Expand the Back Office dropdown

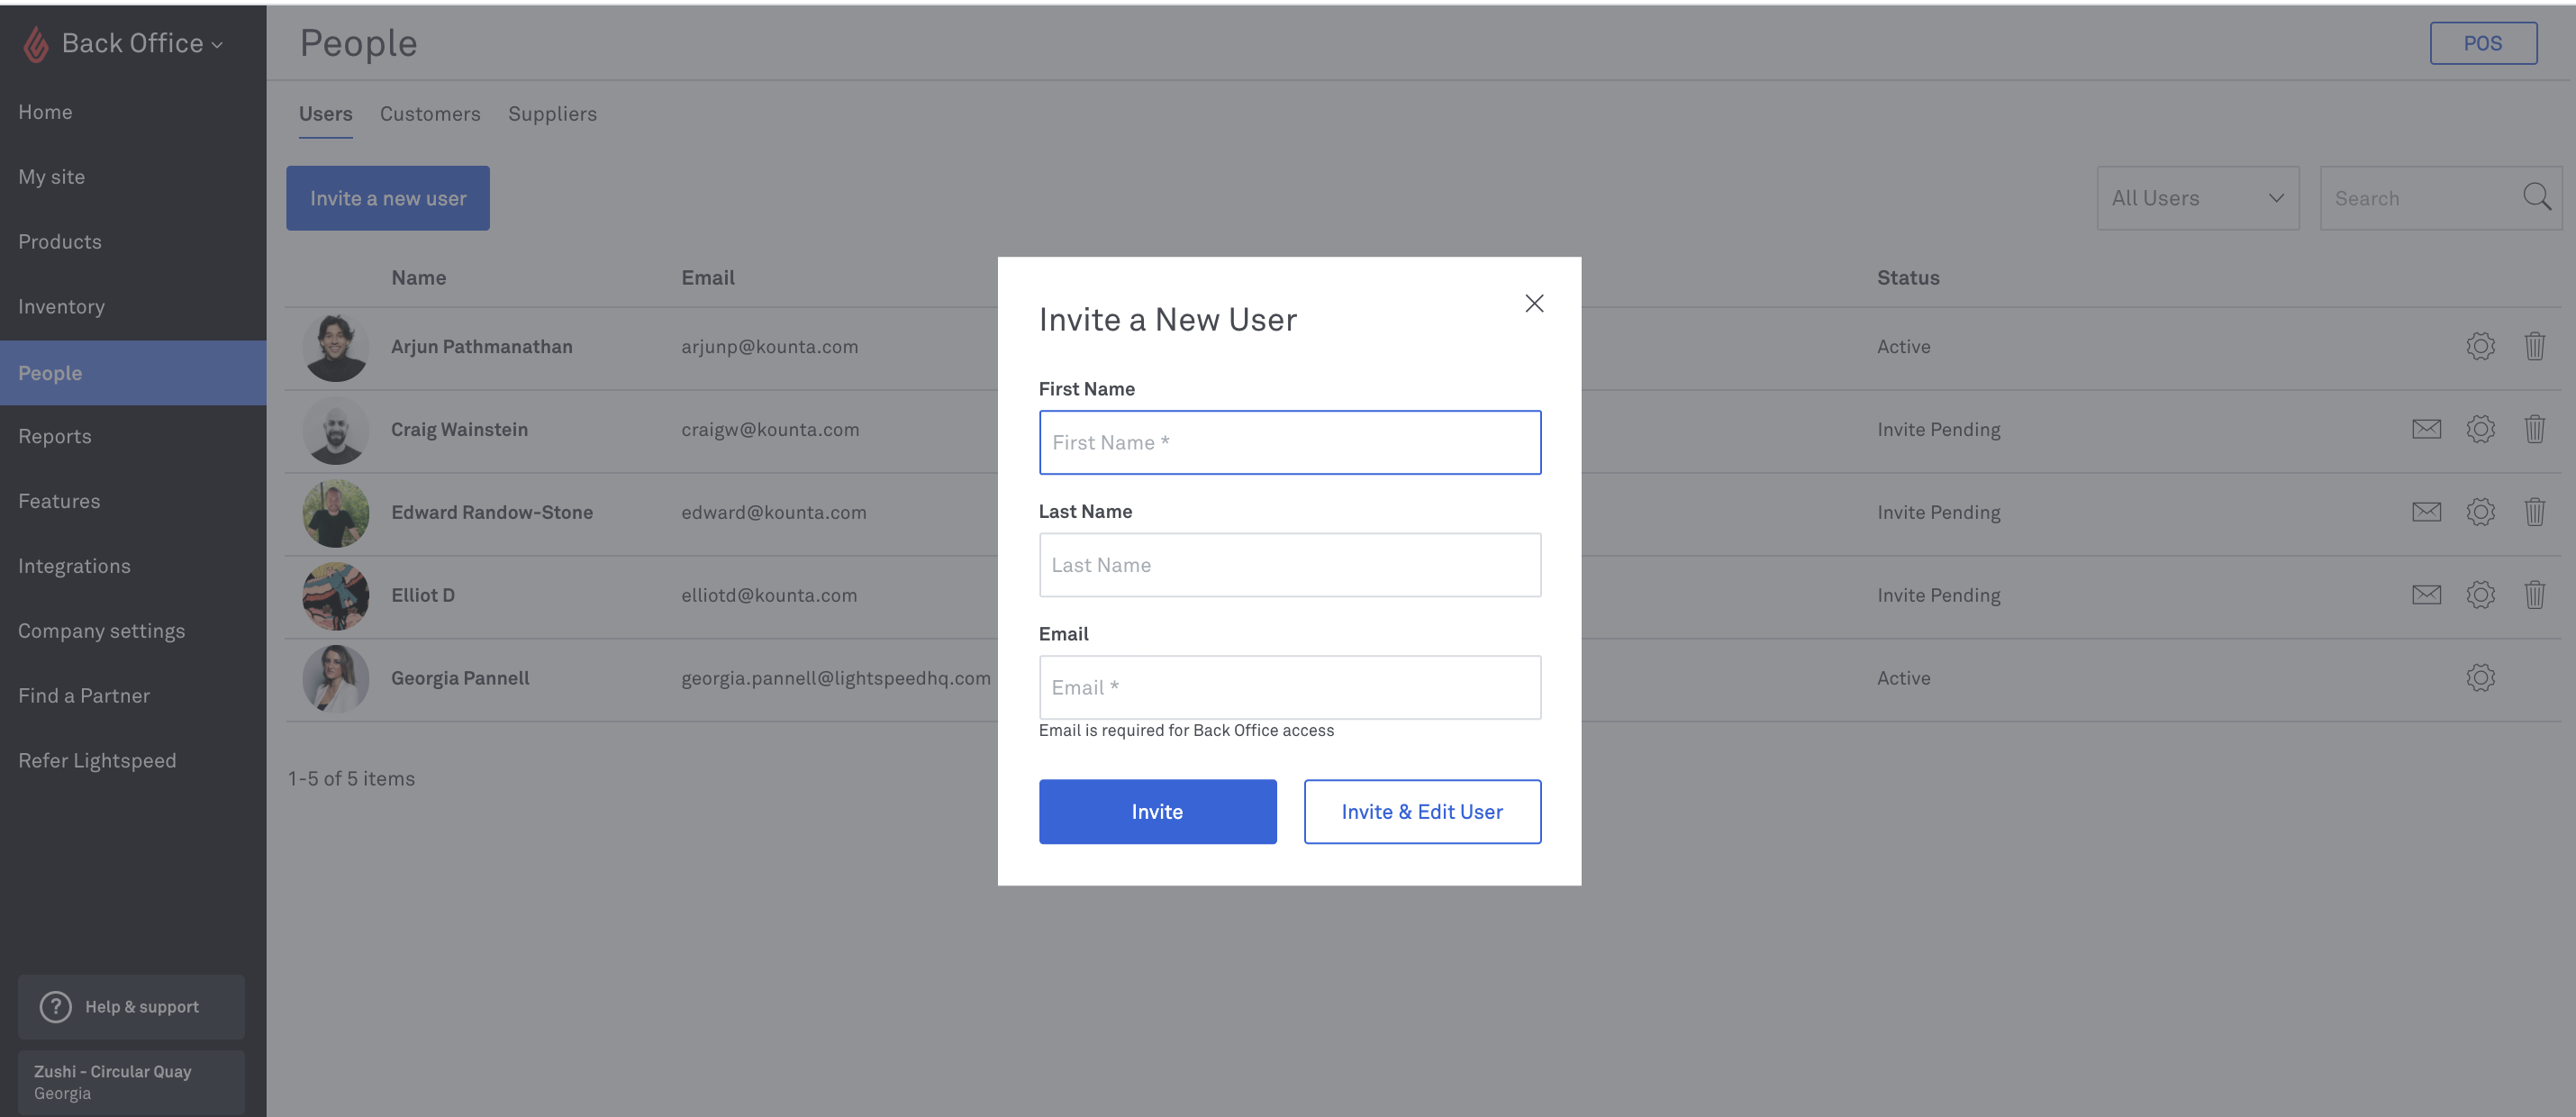[x=142, y=44]
